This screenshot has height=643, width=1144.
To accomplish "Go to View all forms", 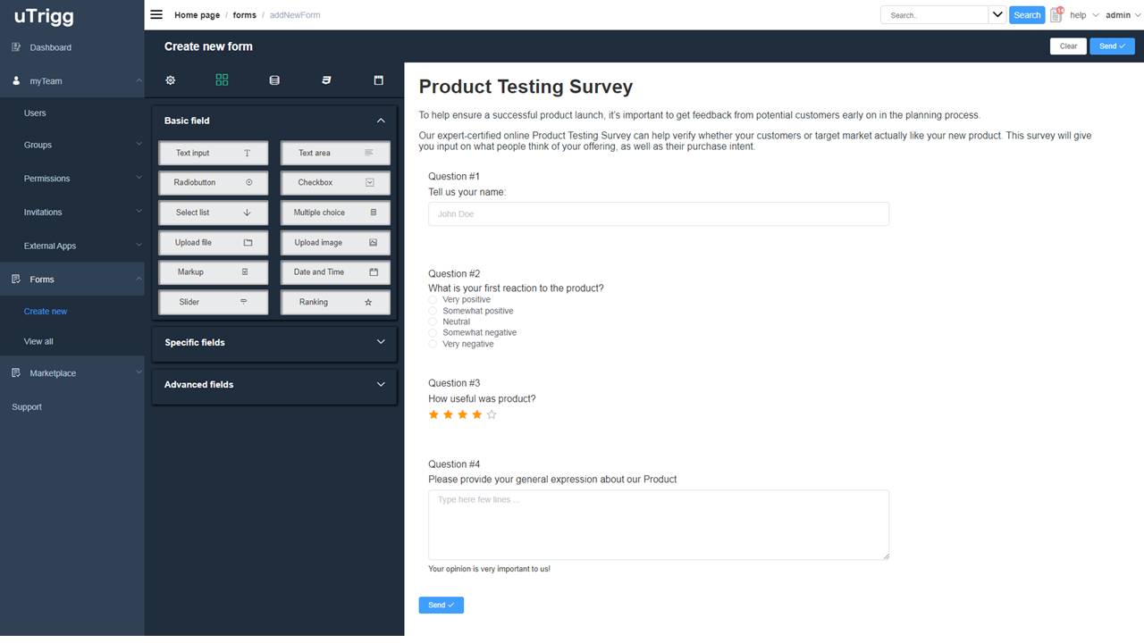I will 38,341.
